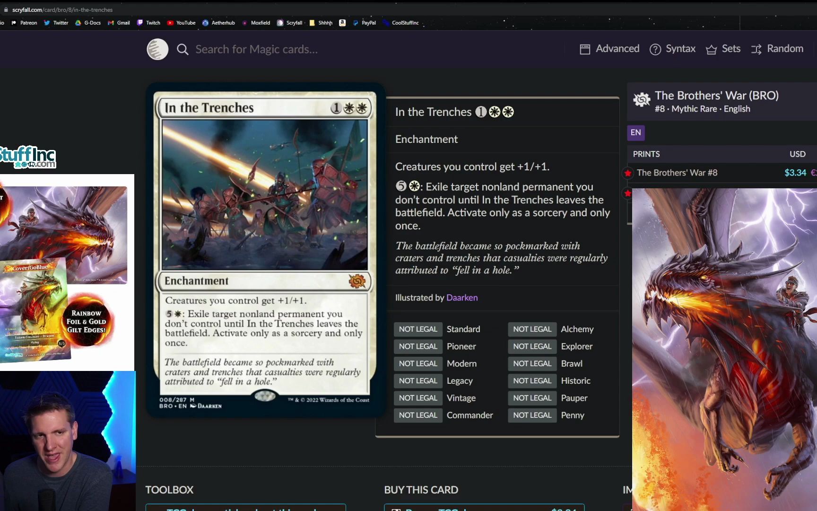Click the In the Trenches card image
The width and height of the screenshot is (817, 511).
coord(265,250)
